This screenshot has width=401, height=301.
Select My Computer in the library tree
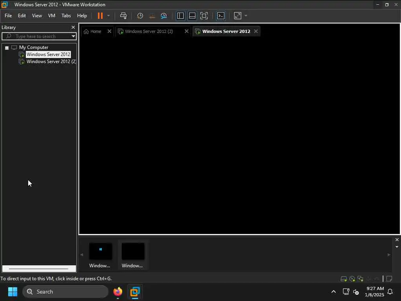click(x=34, y=47)
